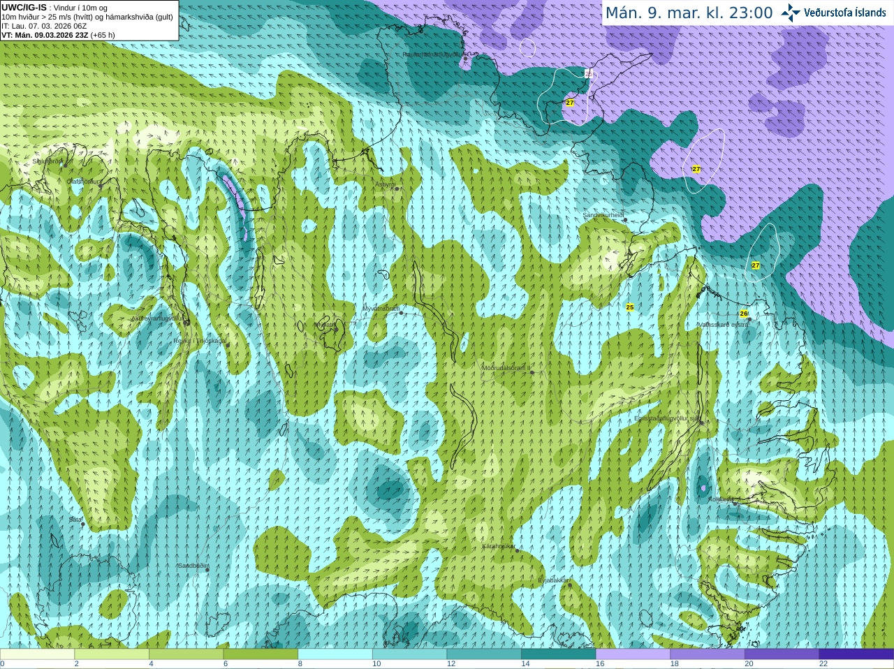The height and width of the screenshot is (669, 894).
Task: Click the 6–8 m/s olive green legend swatch
Action: coord(261,654)
